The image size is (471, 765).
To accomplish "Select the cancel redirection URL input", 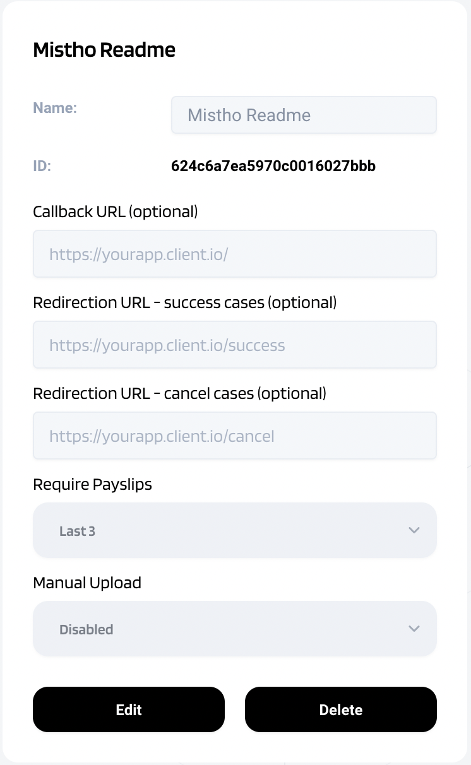I will (x=235, y=436).
